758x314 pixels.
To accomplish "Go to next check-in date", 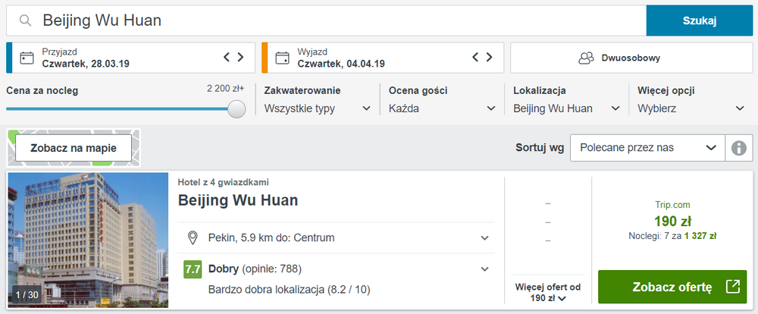I will [x=240, y=57].
